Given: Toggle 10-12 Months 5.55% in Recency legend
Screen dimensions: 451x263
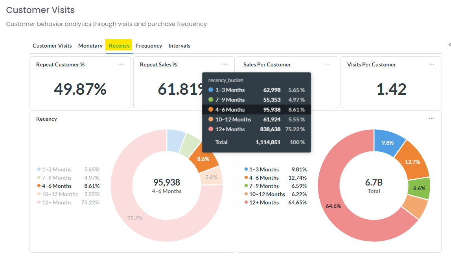Looking at the screenshot, I should point(68,194).
